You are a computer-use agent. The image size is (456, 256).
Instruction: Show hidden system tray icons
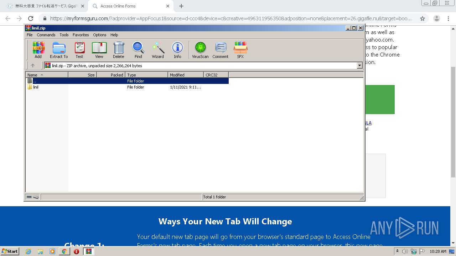pyautogui.click(x=398, y=251)
